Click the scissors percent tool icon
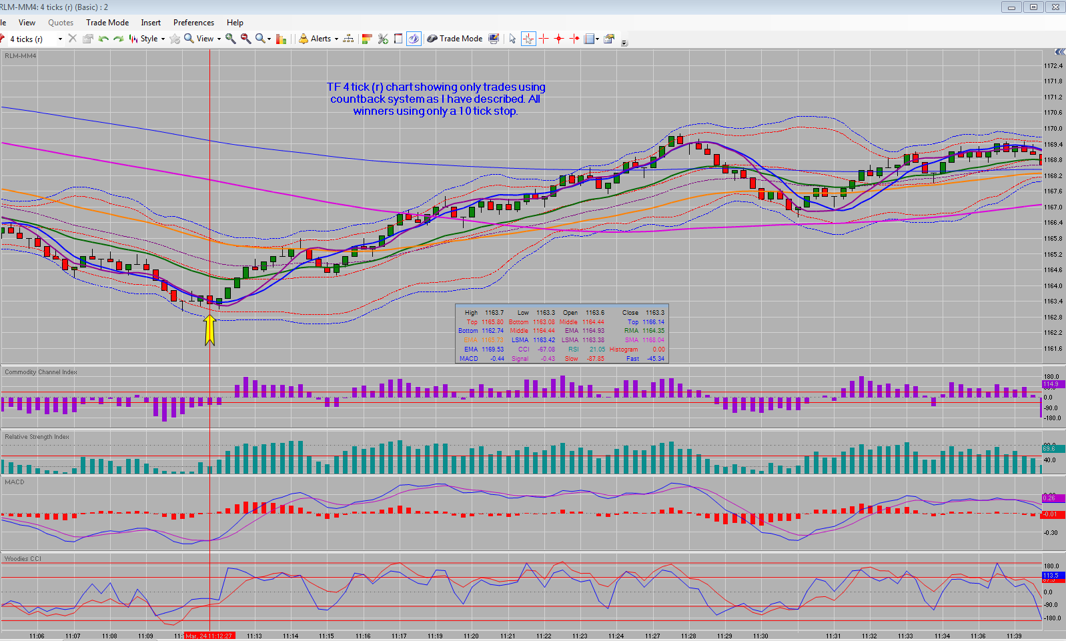The height and width of the screenshot is (641, 1066). click(x=383, y=39)
